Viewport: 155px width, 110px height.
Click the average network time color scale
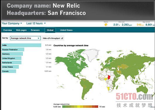80,106
